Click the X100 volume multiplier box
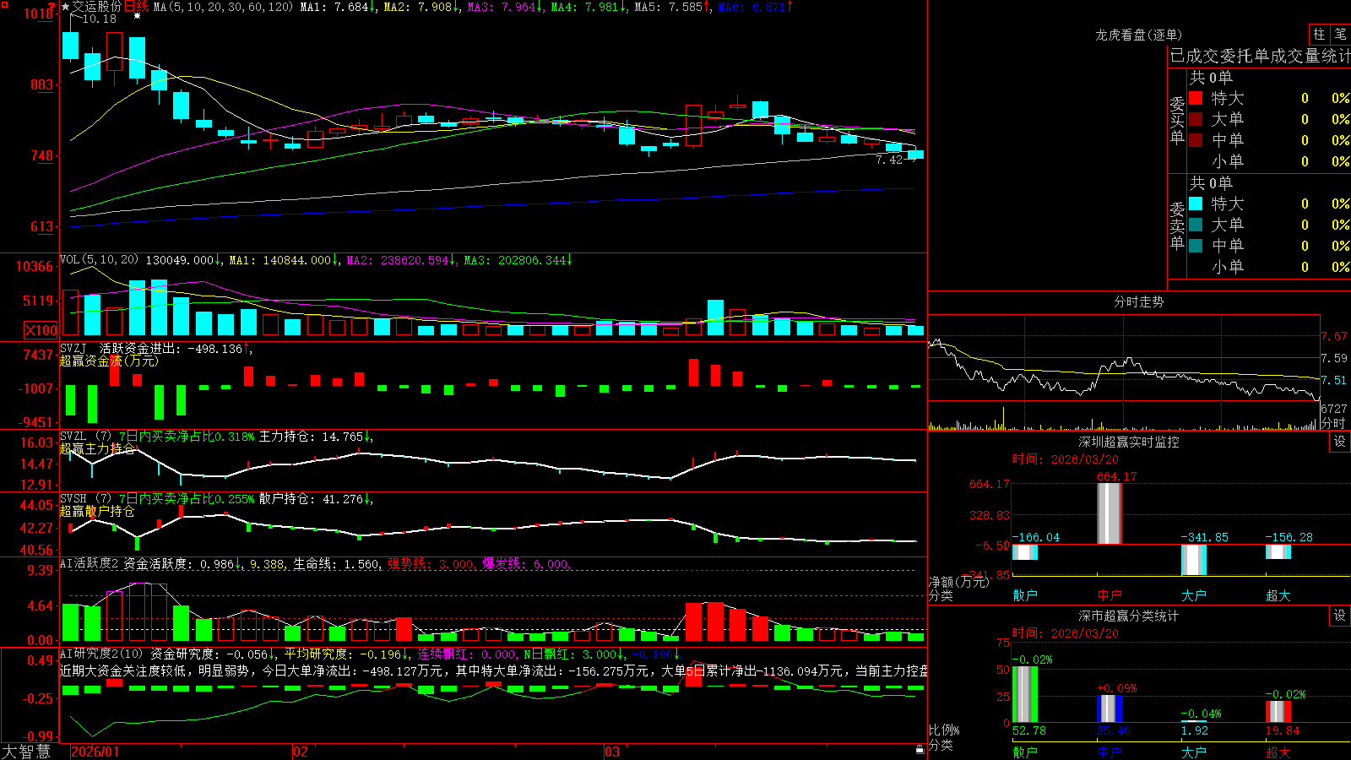This screenshot has height=760, width=1351. coord(41,330)
